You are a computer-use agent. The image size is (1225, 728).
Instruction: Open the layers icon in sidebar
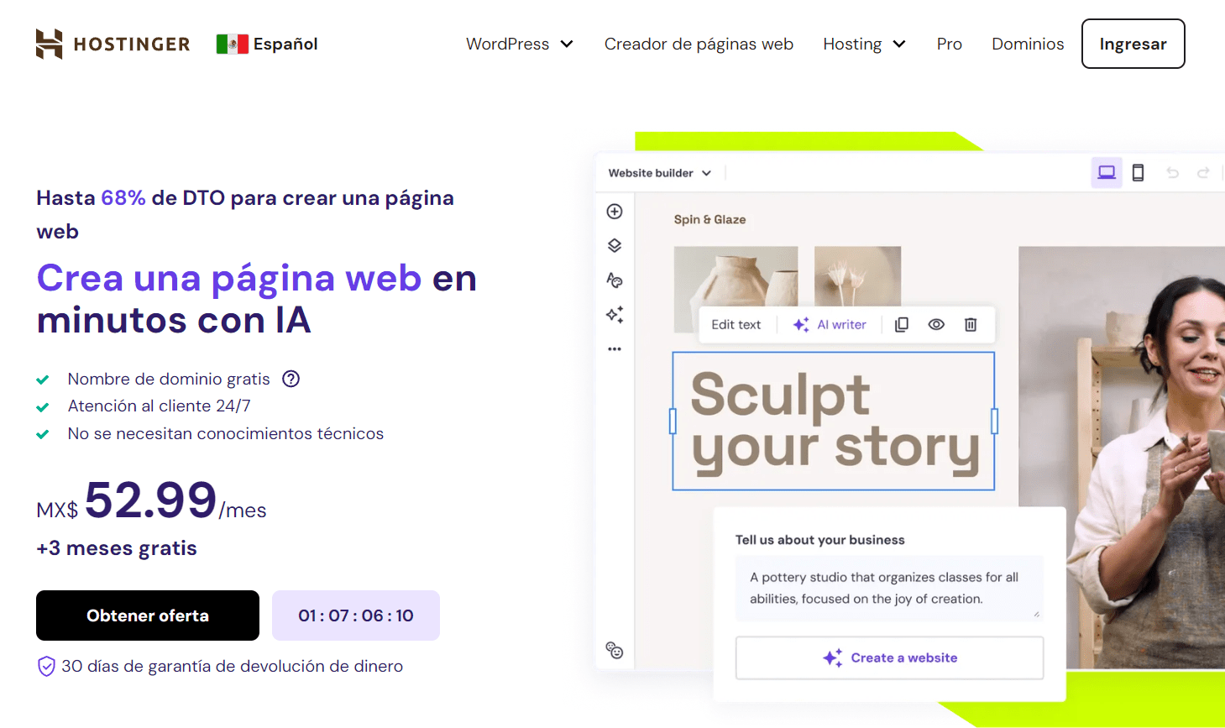pos(615,246)
